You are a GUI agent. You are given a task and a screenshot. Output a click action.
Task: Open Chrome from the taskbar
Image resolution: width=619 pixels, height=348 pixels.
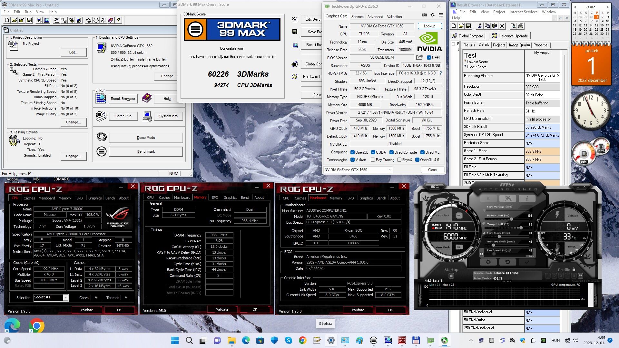coord(302,340)
